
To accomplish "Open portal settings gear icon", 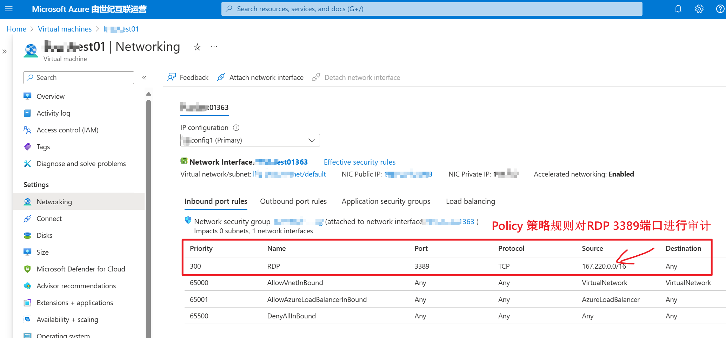I will (699, 9).
